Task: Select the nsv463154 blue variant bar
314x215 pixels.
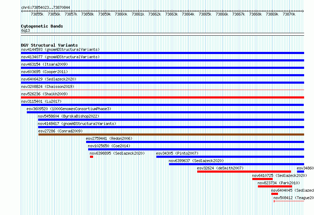Action: [162, 68]
